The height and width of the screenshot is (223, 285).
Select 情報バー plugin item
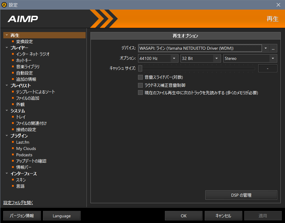click(x=24, y=167)
